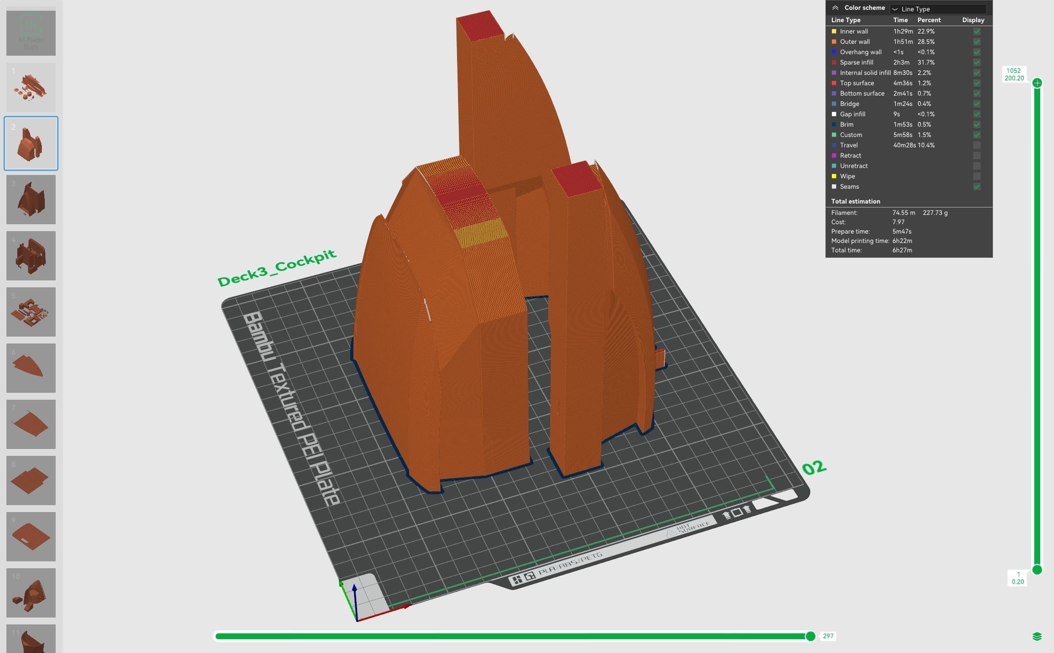Click the Inner wall yellow color swatch
Screen dimensions: 1054x653
point(834,32)
